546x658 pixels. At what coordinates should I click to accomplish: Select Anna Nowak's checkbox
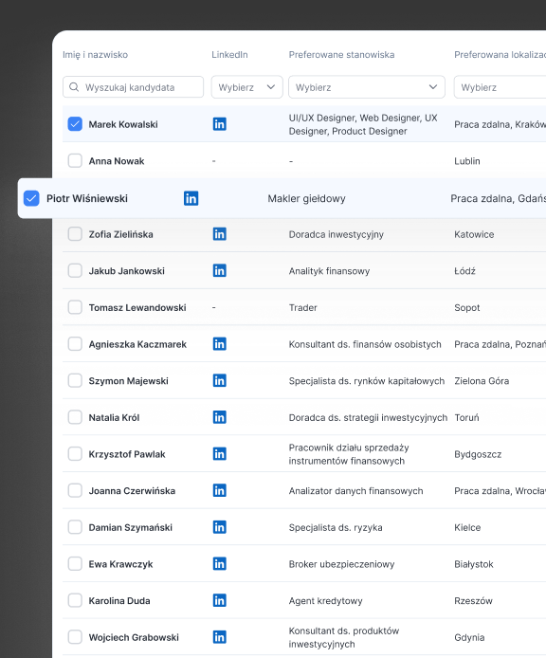point(75,161)
